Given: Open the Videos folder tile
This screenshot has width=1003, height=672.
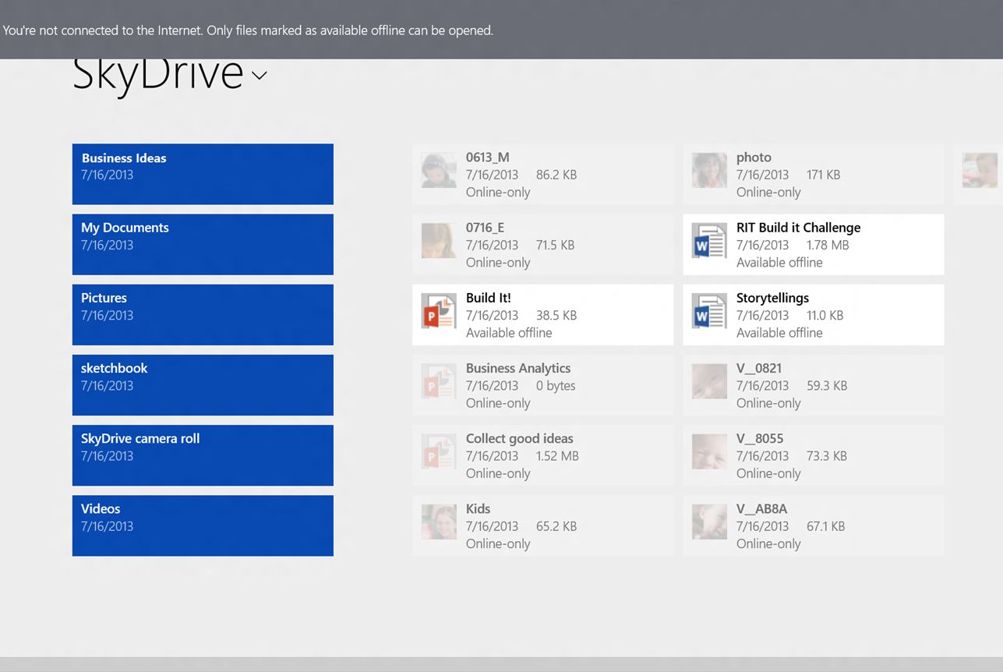Looking at the screenshot, I should pyautogui.click(x=203, y=525).
